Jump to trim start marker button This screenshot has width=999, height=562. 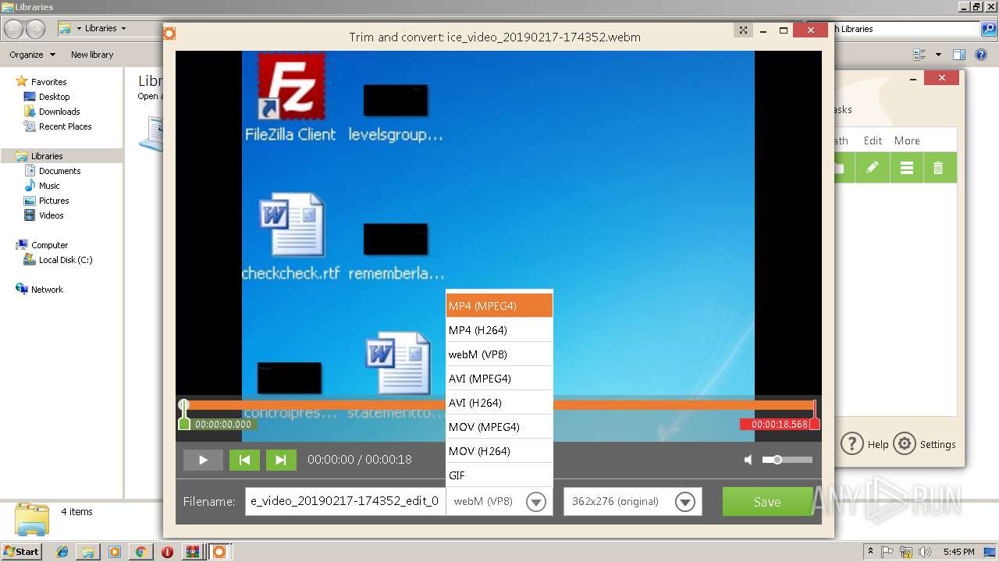coord(244,460)
